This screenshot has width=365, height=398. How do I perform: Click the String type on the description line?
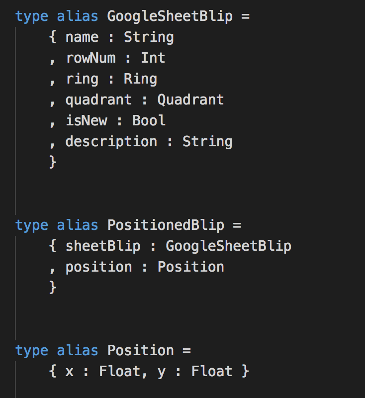point(207,142)
